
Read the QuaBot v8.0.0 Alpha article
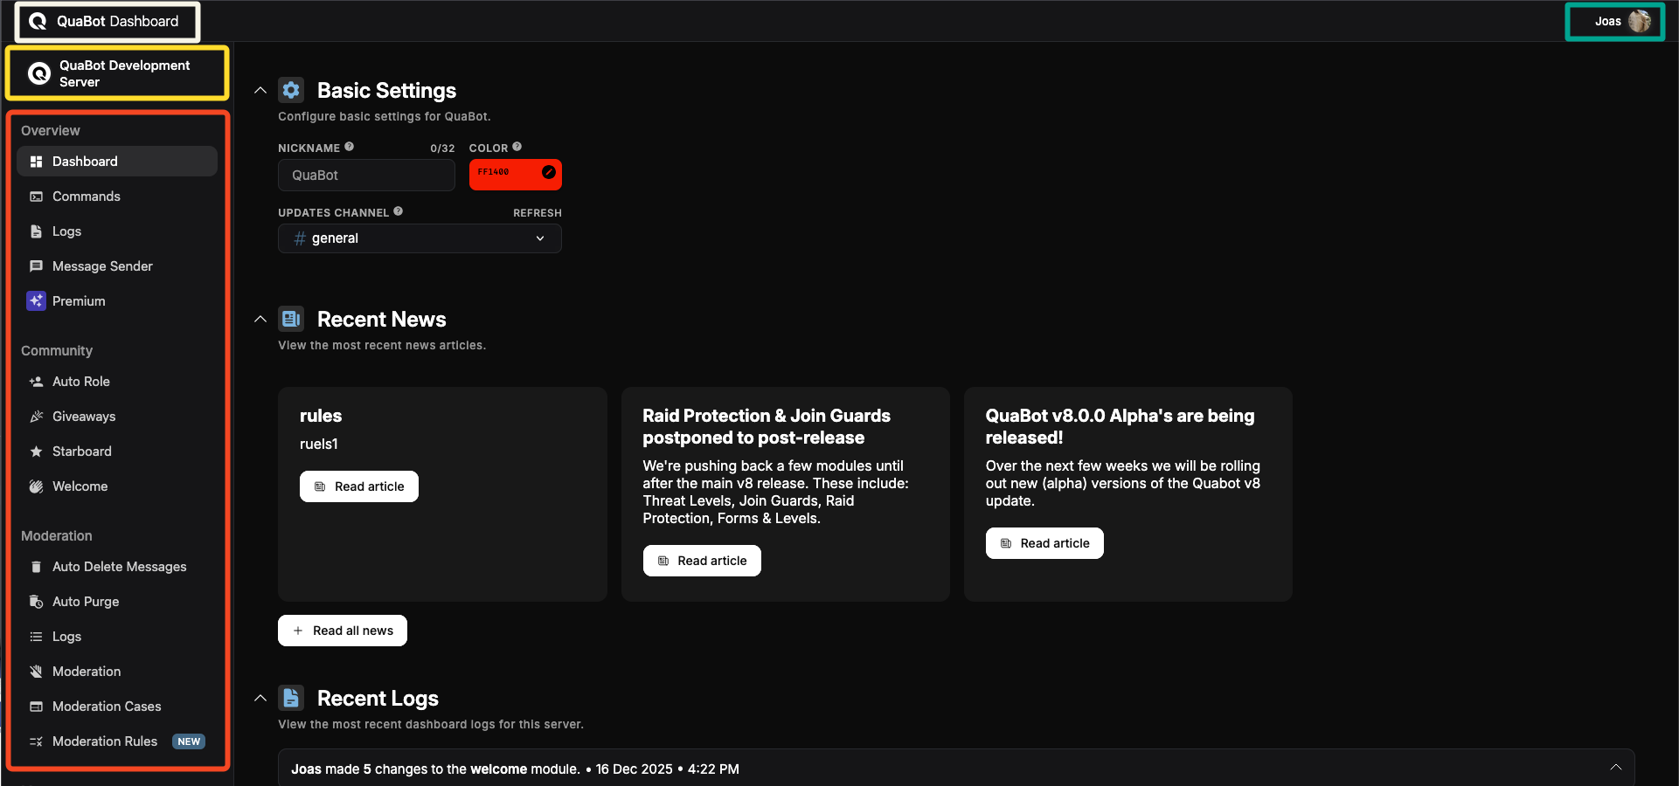pyautogui.click(x=1044, y=543)
